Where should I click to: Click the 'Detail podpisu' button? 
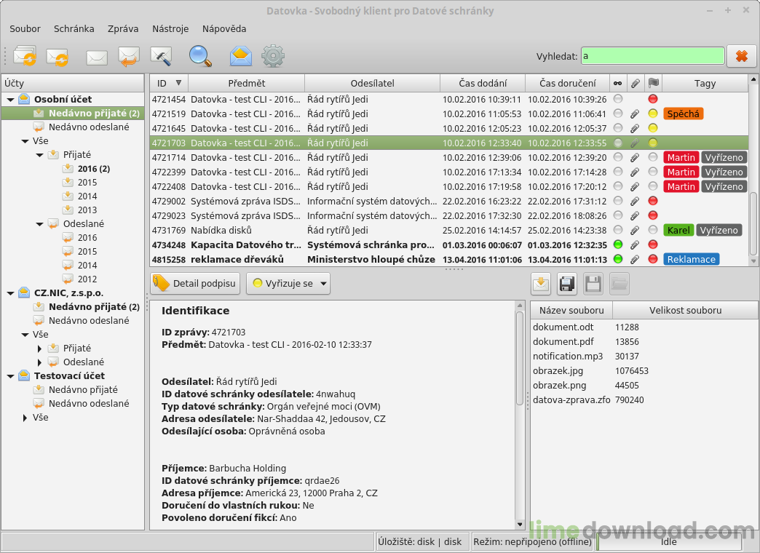point(195,284)
